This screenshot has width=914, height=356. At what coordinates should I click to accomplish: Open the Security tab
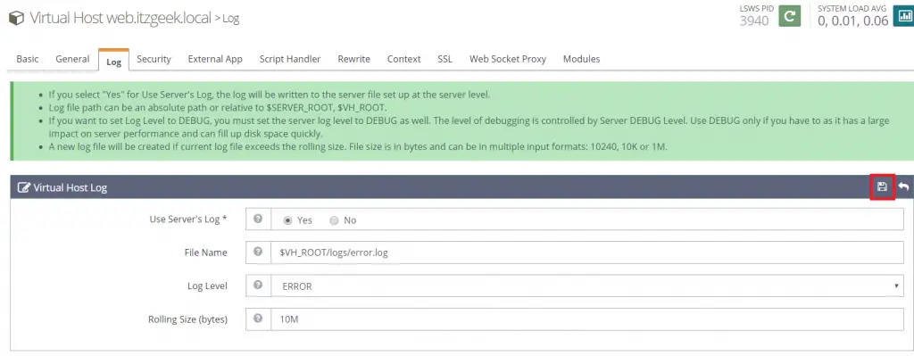(154, 59)
